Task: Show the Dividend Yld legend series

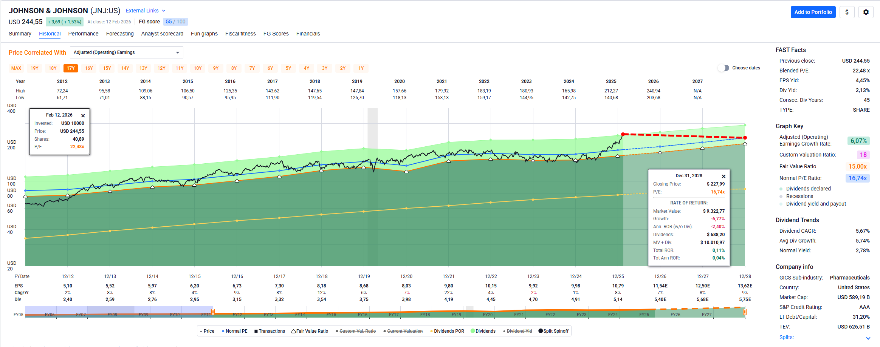Action: (519, 331)
